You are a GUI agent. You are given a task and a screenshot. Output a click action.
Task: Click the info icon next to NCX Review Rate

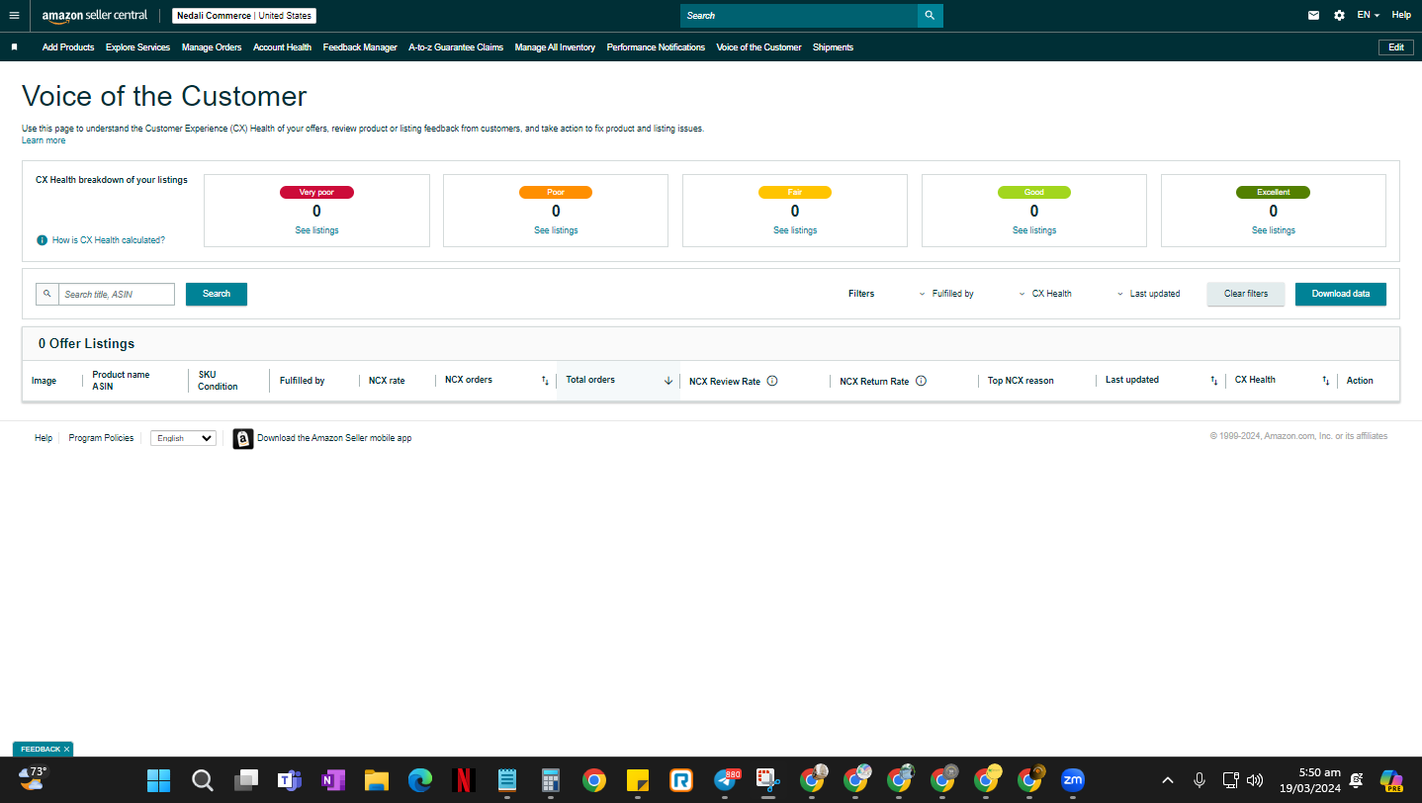pyautogui.click(x=772, y=381)
